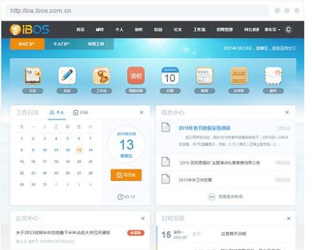Open the rubber stamp workflow icon
The width and height of the screenshot is (312, 250).
coord(101,75)
